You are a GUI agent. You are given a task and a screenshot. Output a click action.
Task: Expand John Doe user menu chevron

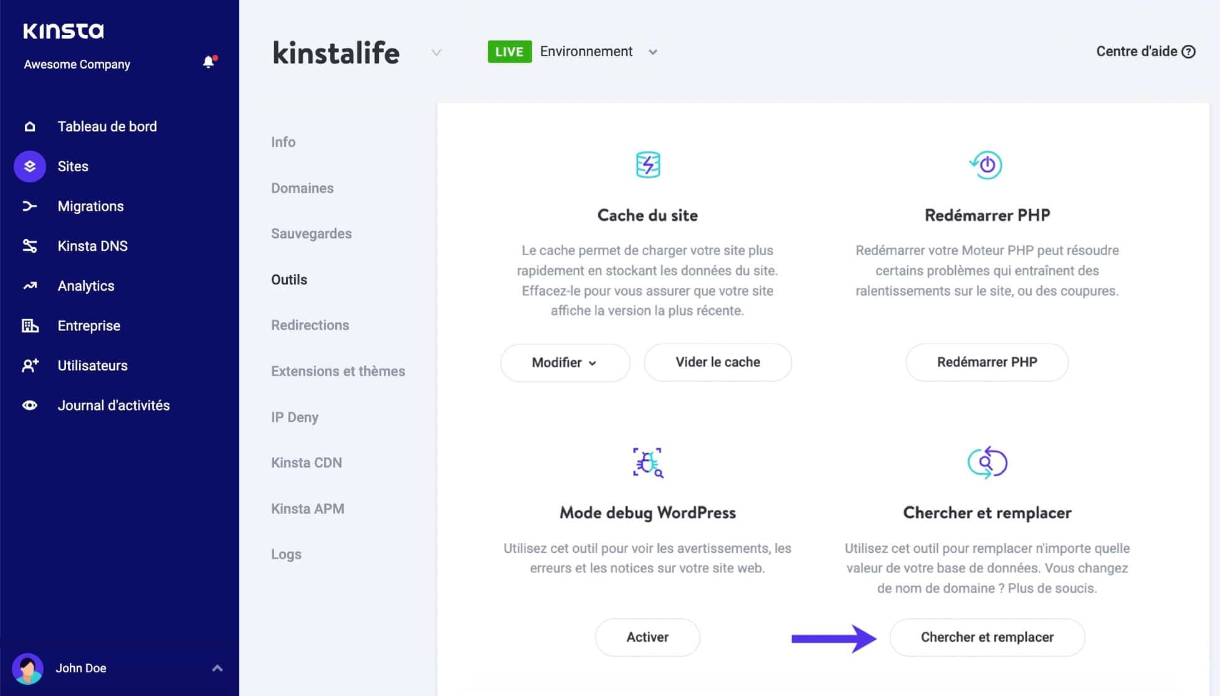click(217, 669)
